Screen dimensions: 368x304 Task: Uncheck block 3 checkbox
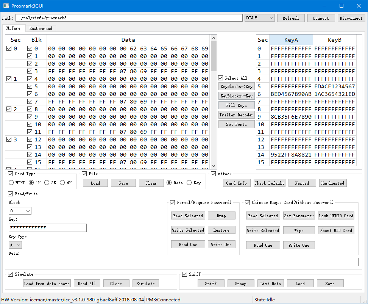point(30,71)
